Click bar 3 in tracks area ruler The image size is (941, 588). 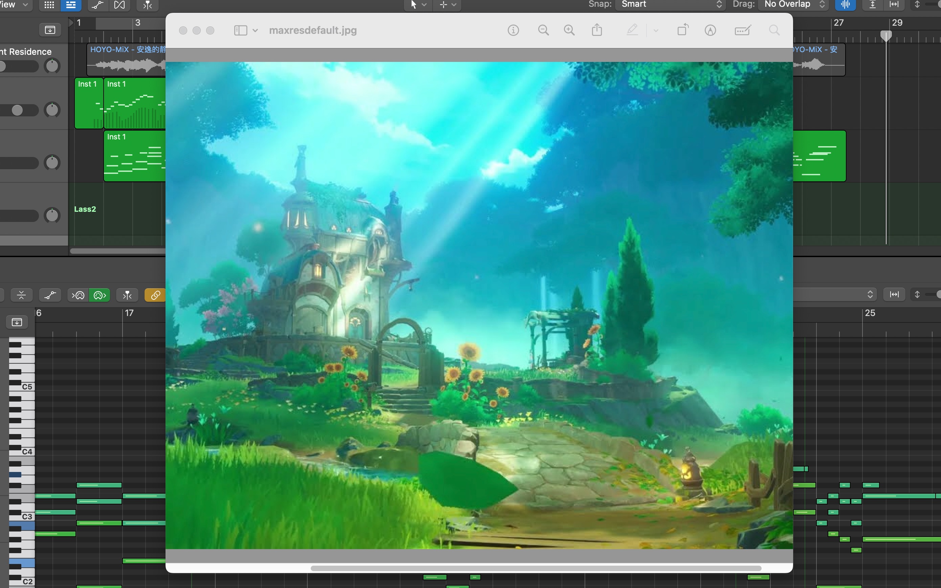click(x=138, y=23)
